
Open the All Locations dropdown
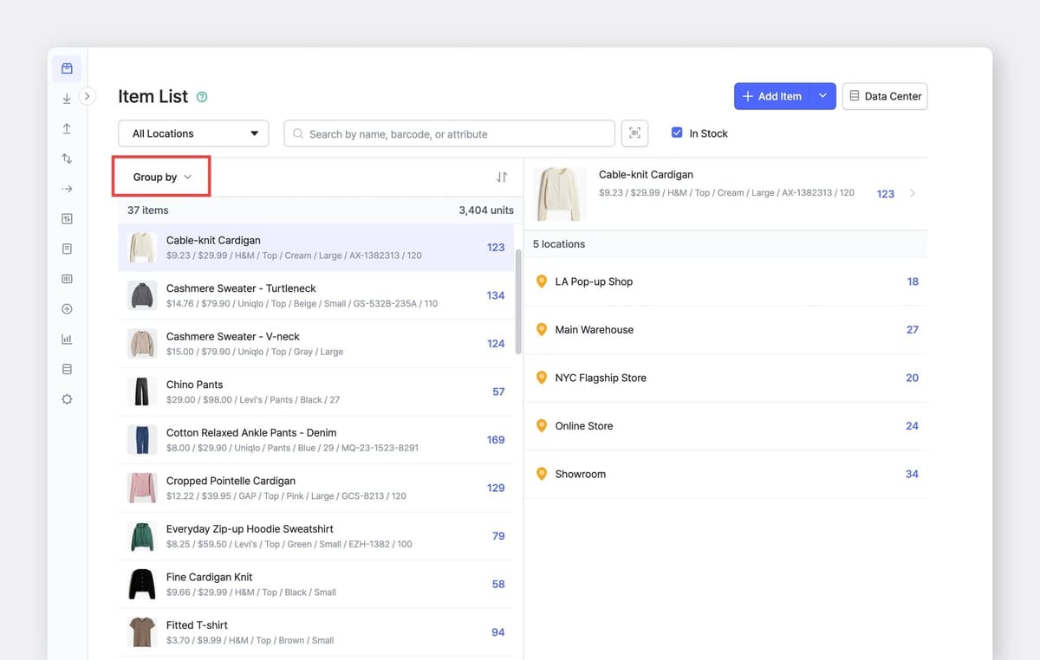click(193, 133)
